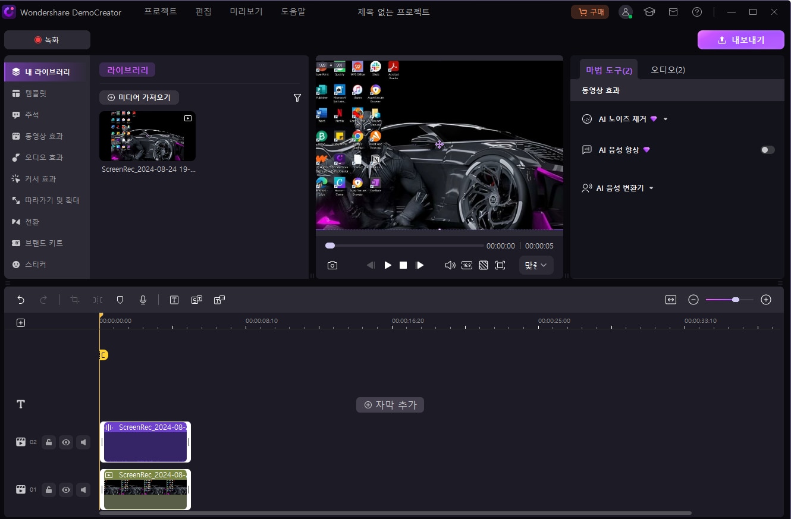Import media with 미디어 가져오기
Viewport: 791px width, 519px height.
139,97
